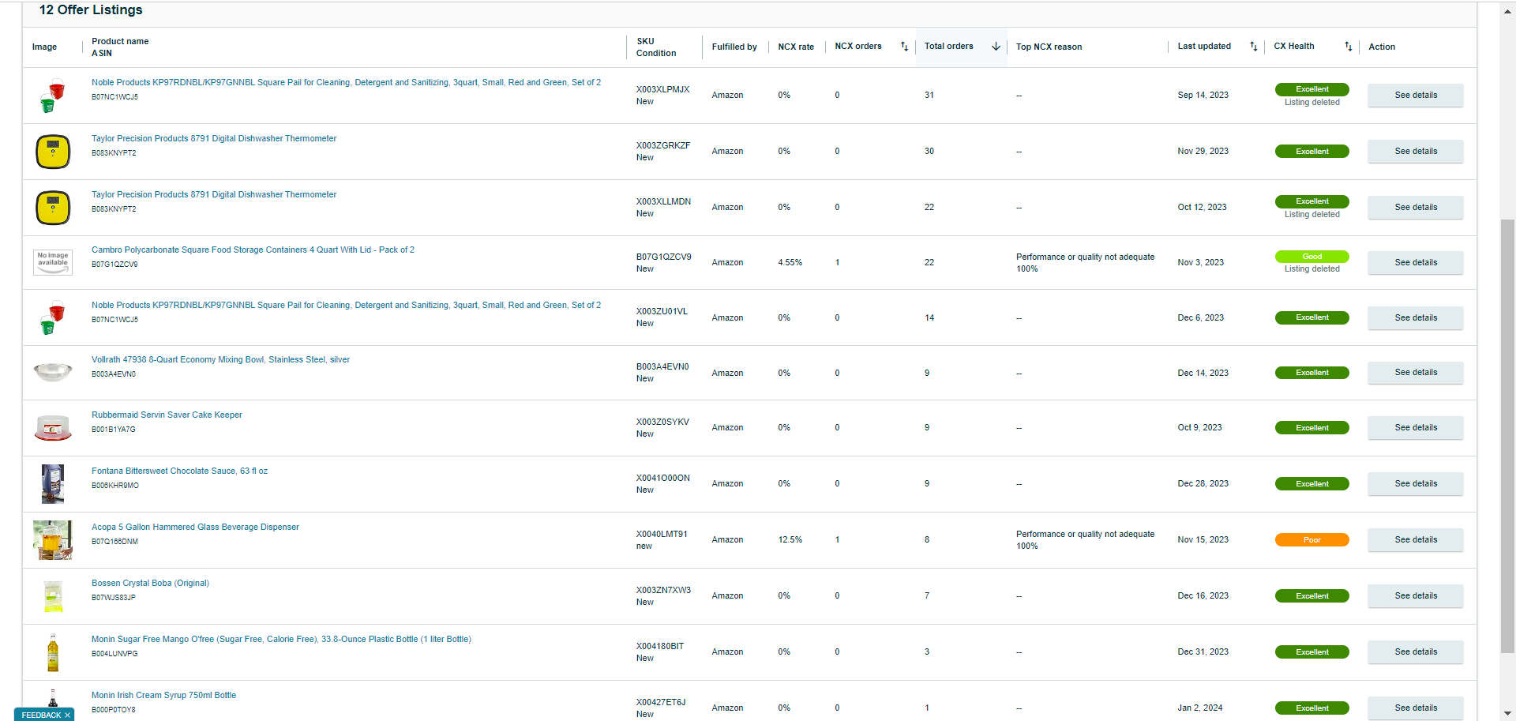The height and width of the screenshot is (721, 1516).
Task: Click the NCX orders column header
Action: tap(858, 47)
